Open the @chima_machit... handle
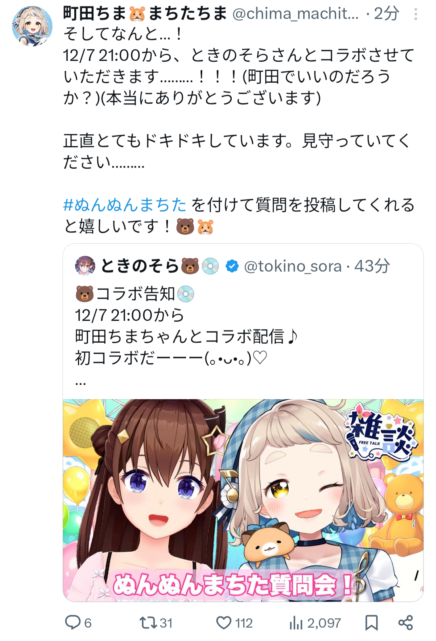The width and height of the screenshot is (436, 641). click(x=295, y=14)
